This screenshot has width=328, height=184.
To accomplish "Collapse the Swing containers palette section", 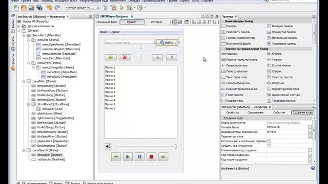I will [x=223, y=21].
